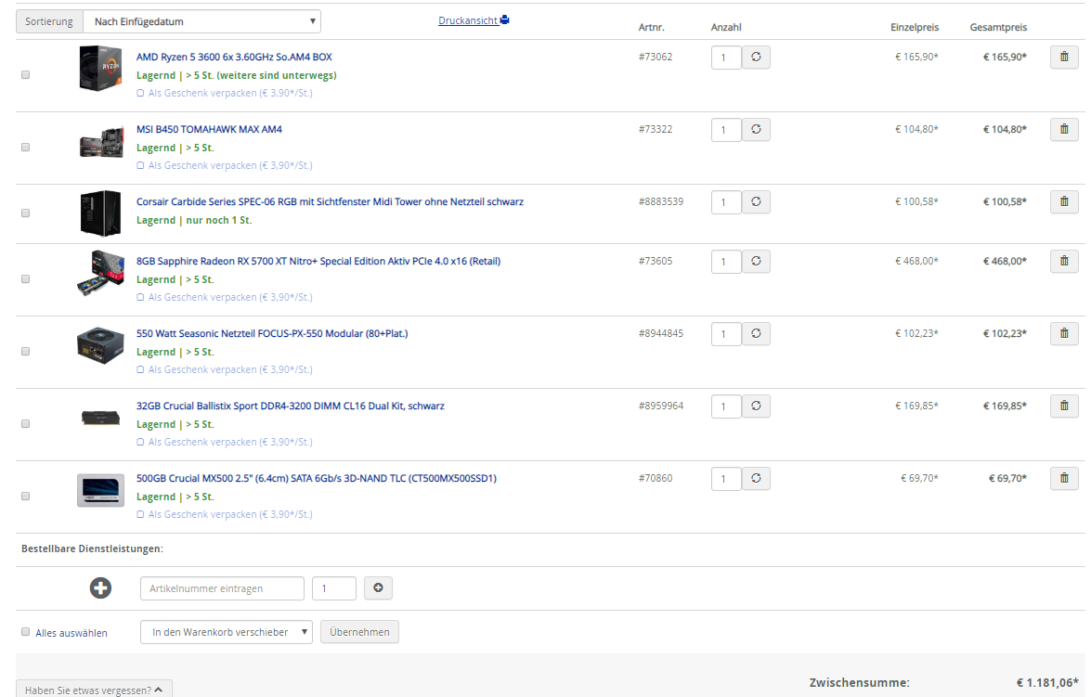Open MSI B450 TOMAHAWK motherboard thumbnail

pyautogui.click(x=101, y=143)
